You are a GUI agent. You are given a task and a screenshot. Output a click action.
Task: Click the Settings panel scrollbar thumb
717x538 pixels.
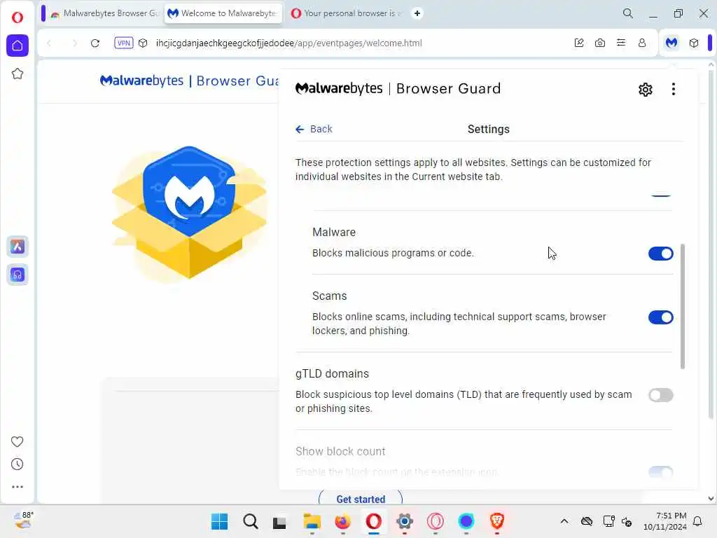[682, 306]
